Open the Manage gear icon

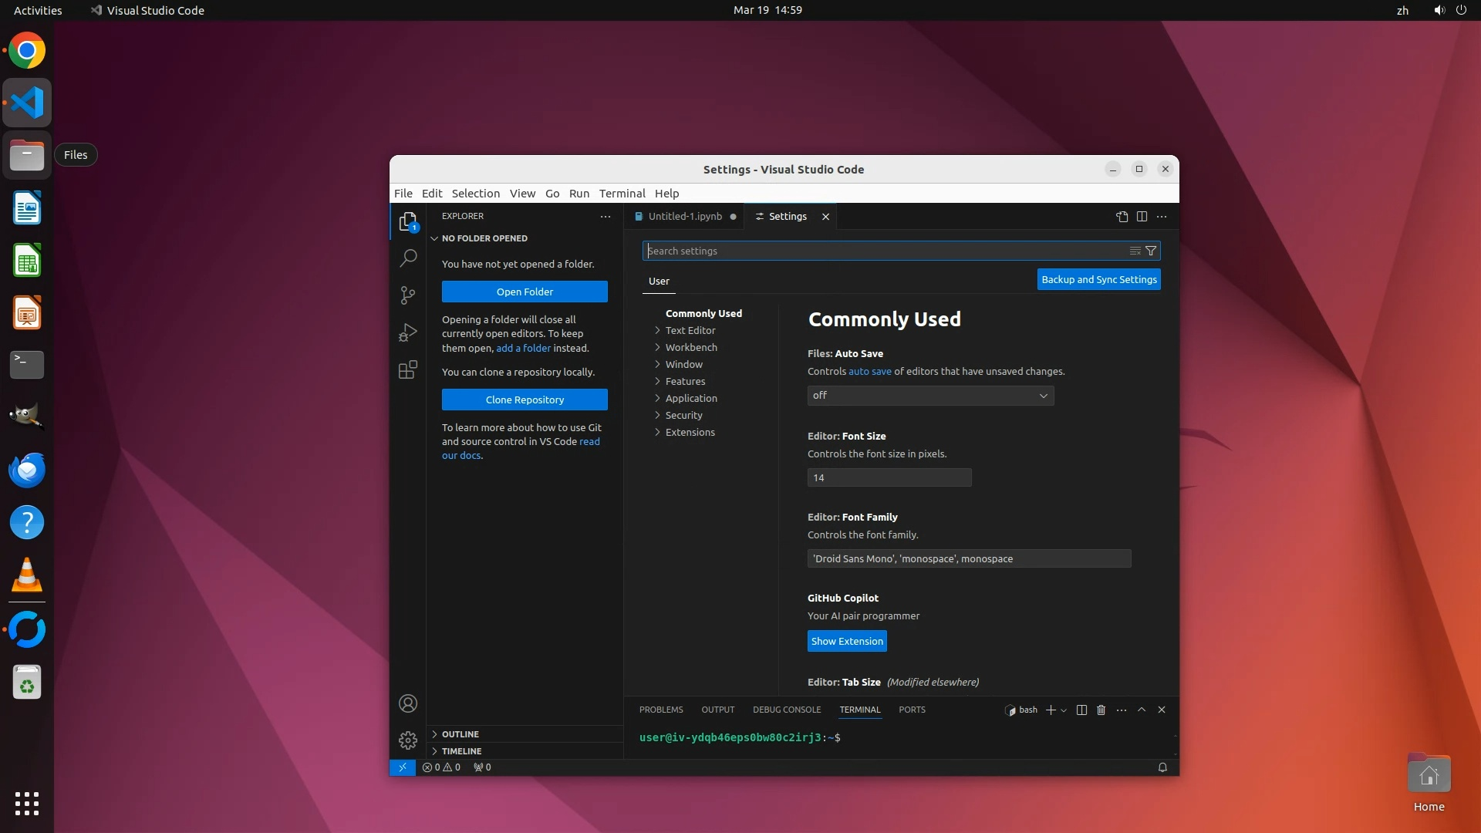408,740
